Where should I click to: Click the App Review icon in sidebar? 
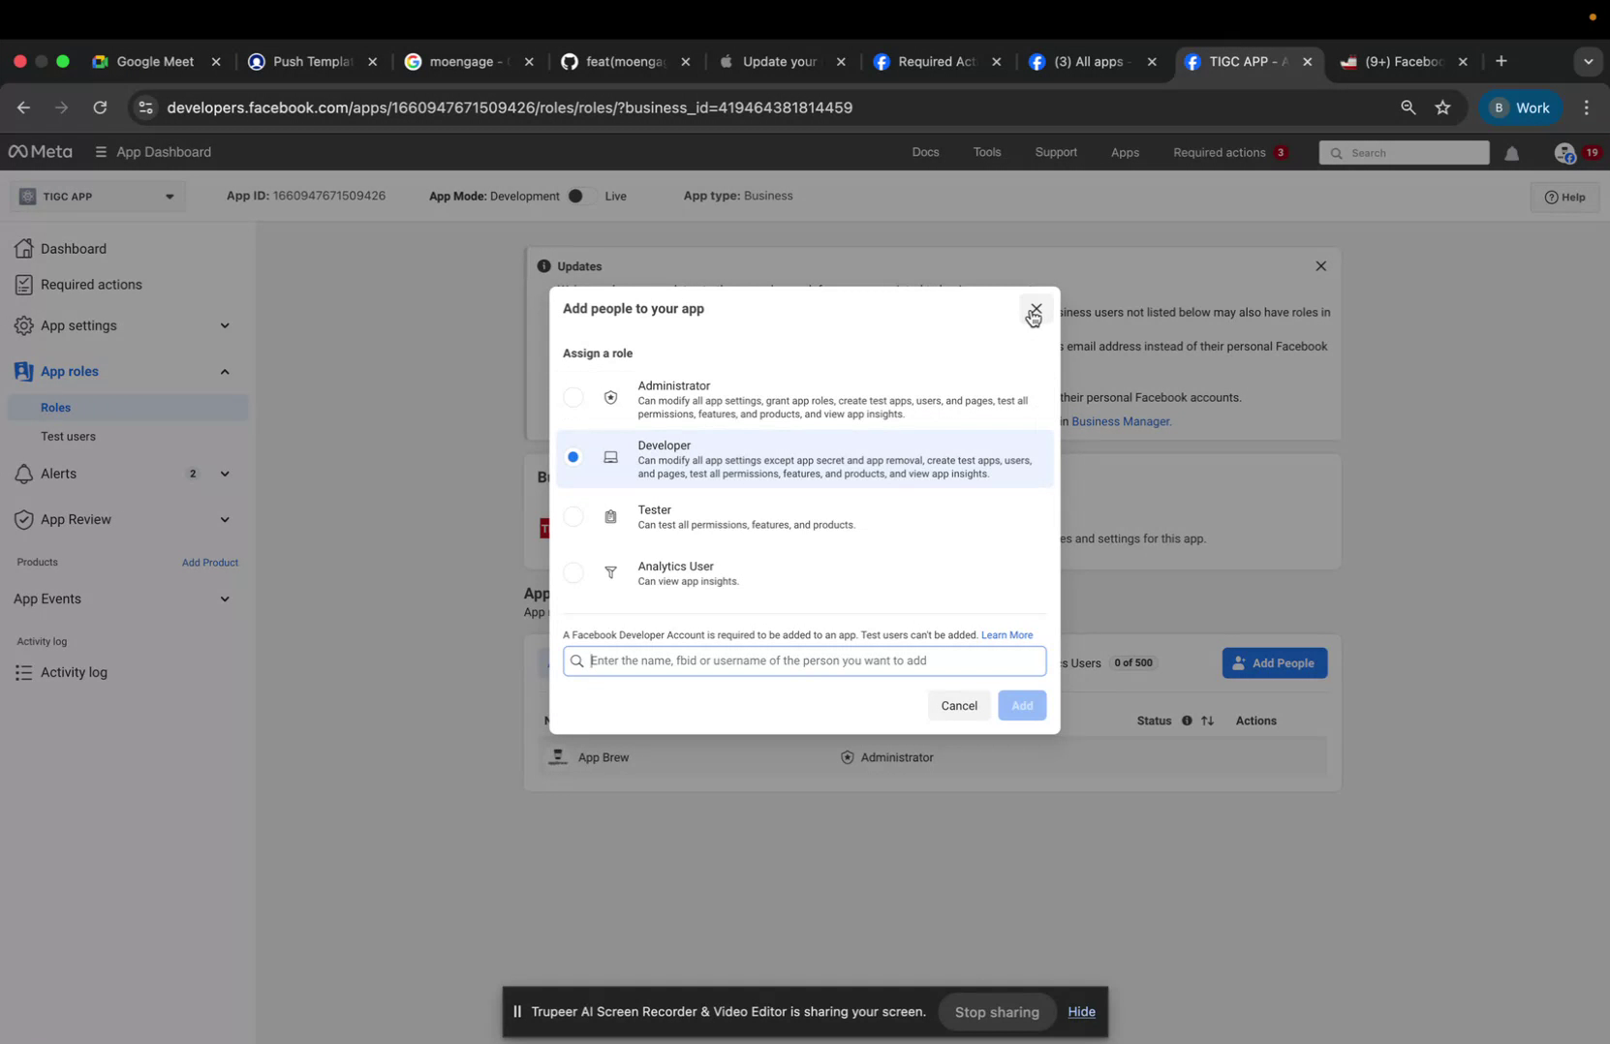[23, 519]
